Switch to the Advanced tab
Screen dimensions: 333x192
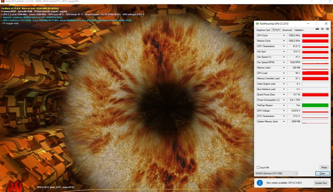(x=287, y=30)
